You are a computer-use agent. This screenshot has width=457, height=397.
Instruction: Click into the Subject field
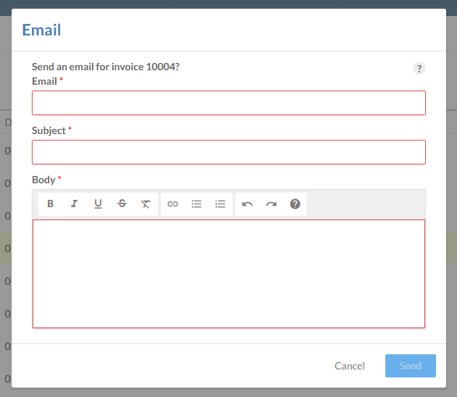[x=228, y=152]
